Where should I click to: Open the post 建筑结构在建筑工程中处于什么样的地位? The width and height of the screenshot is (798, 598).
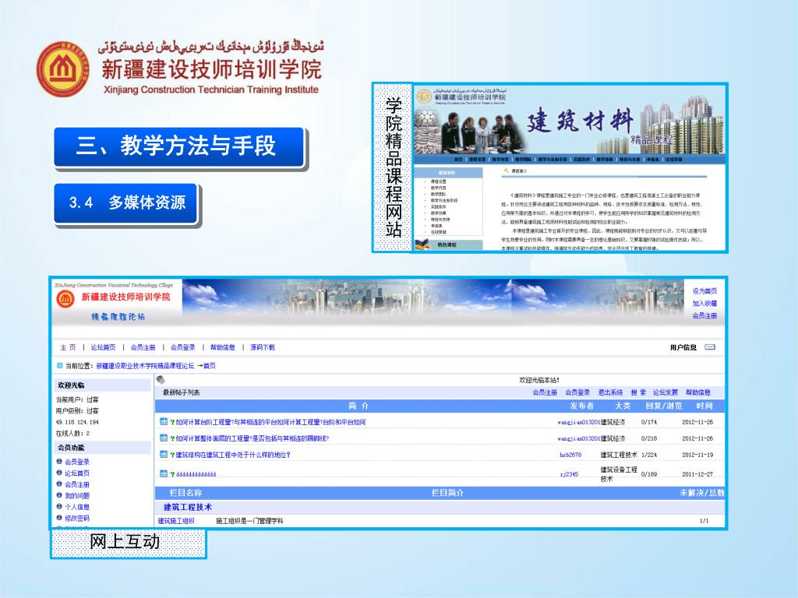[232, 455]
